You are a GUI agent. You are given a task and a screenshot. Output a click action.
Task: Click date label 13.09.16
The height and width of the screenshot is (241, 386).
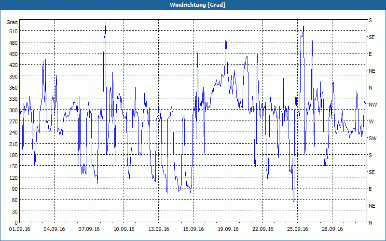(158, 229)
